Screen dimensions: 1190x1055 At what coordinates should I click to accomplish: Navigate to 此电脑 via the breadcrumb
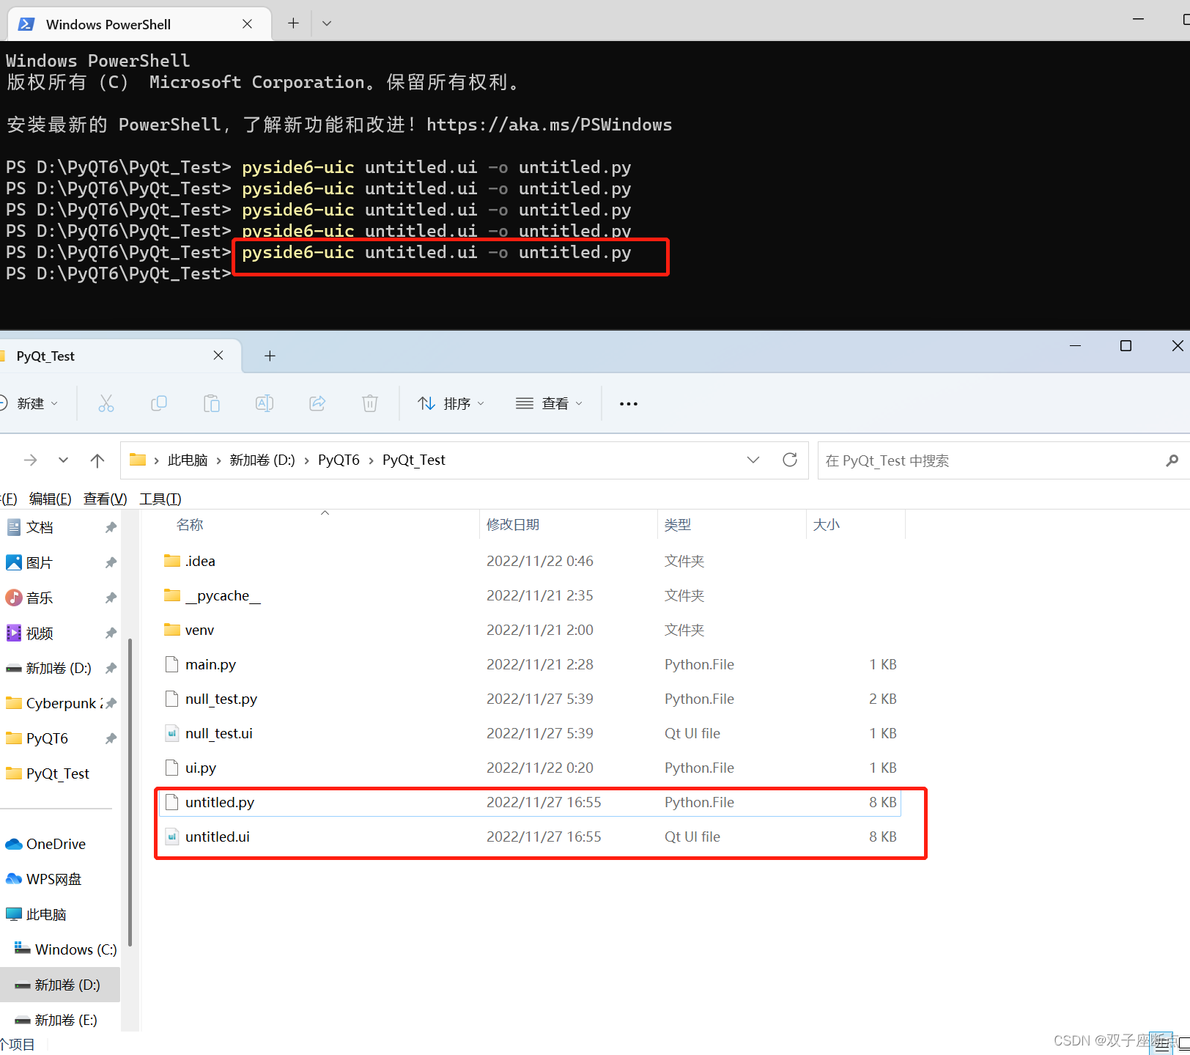188,460
